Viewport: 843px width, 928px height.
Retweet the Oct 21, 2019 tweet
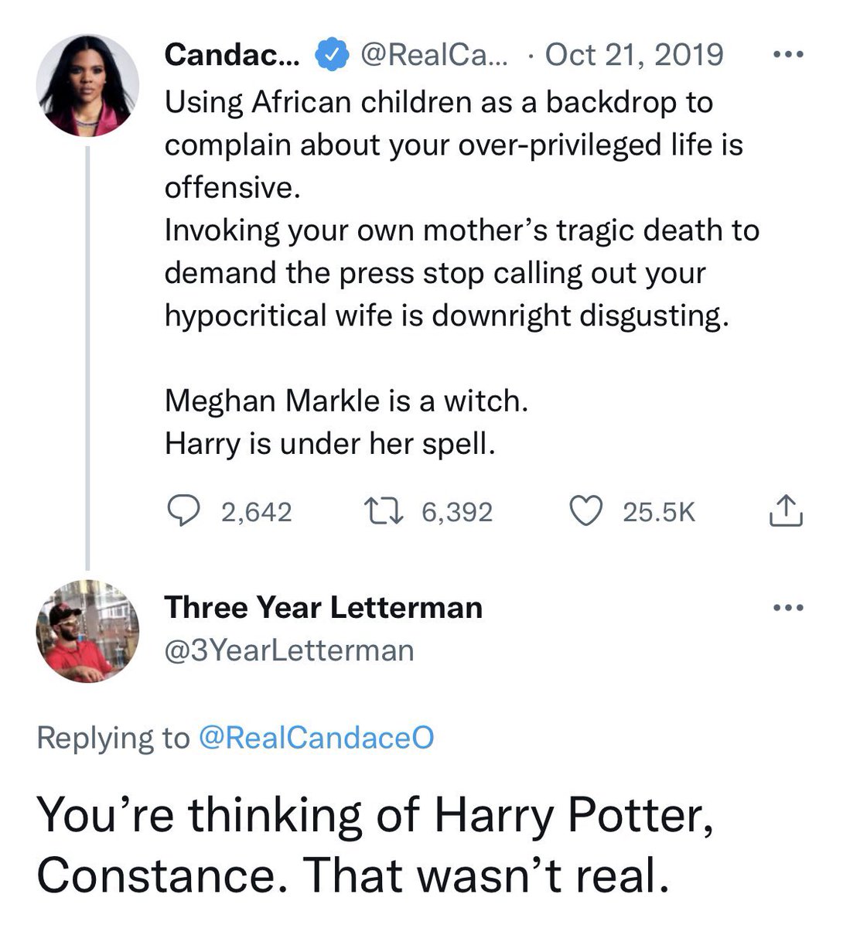pyautogui.click(x=383, y=511)
